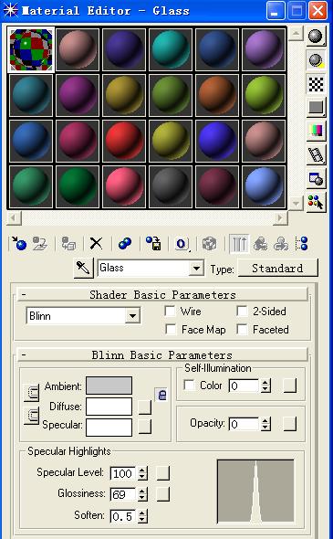
Task: Select the teal sample sphere in the top row
Action: [x=171, y=49]
